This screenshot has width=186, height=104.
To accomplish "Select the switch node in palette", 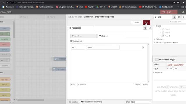I will [x=5, y=85].
